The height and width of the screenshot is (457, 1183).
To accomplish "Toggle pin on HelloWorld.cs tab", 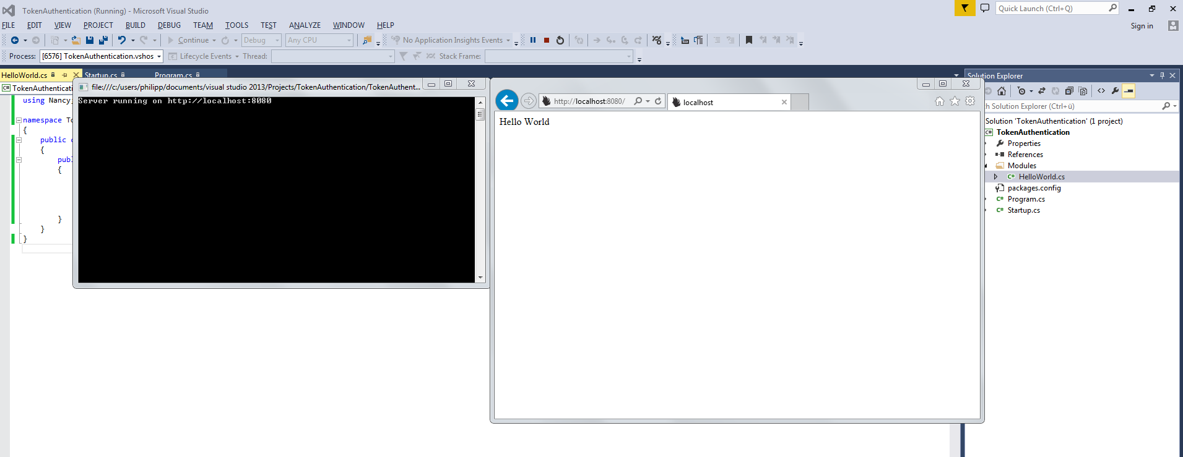I will click(64, 75).
